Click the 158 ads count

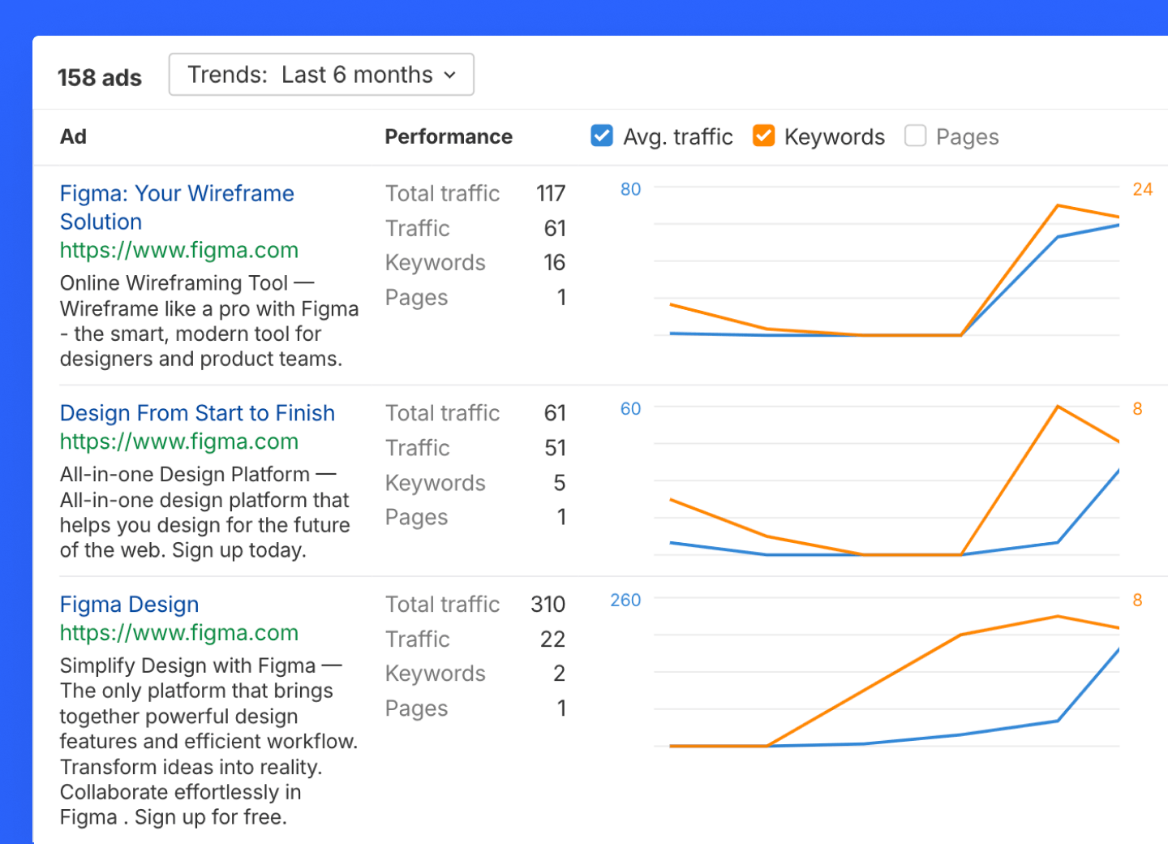click(99, 78)
